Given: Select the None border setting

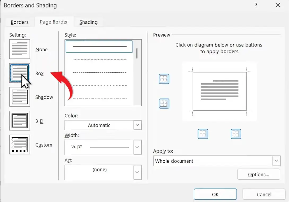Looking at the screenshot, I should (x=20, y=49).
